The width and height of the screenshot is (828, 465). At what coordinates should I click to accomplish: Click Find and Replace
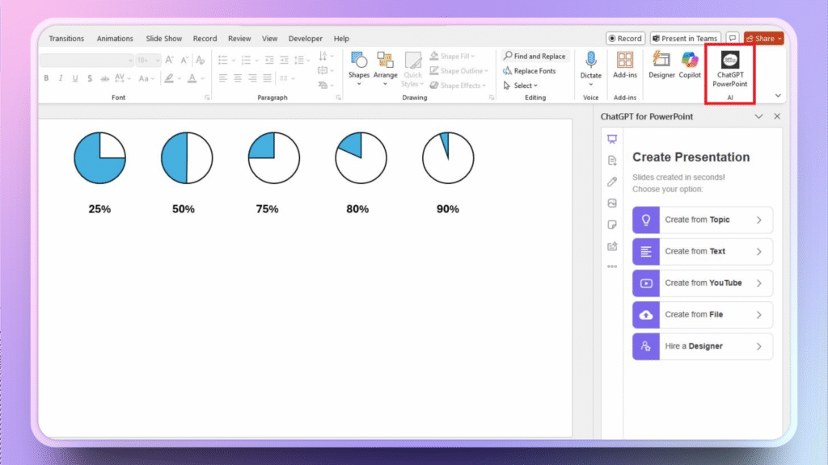(x=534, y=56)
